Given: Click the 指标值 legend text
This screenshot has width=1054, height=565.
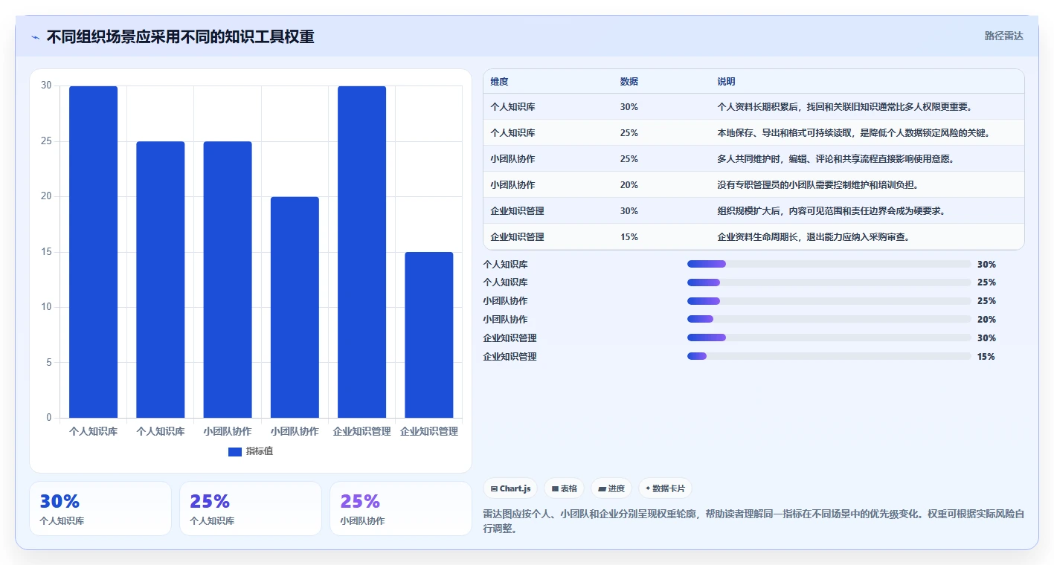Looking at the screenshot, I should [260, 451].
